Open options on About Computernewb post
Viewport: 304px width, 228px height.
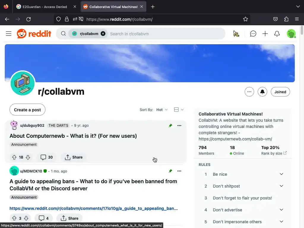point(179,126)
